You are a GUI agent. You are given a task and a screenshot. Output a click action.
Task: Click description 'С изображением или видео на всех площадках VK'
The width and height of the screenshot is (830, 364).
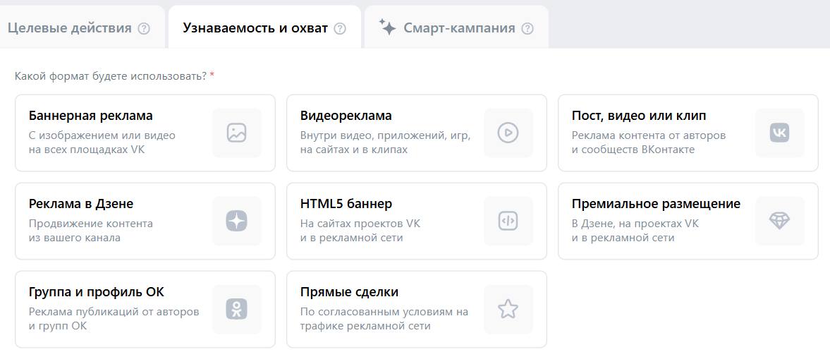tap(102, 142)
